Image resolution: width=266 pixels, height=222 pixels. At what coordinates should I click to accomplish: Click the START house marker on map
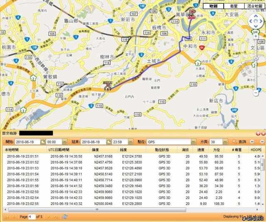tap(108, 86)
